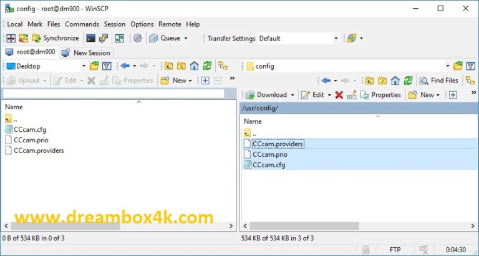Viewport: 479px width, 256px height.
Task: Go to remote root directory icon
Action: 382,81
